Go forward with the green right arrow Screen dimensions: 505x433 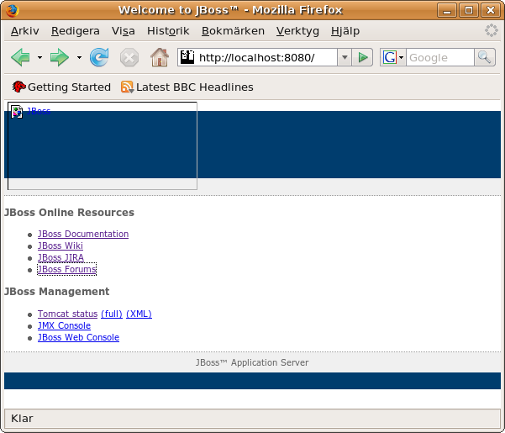point(60,58)
